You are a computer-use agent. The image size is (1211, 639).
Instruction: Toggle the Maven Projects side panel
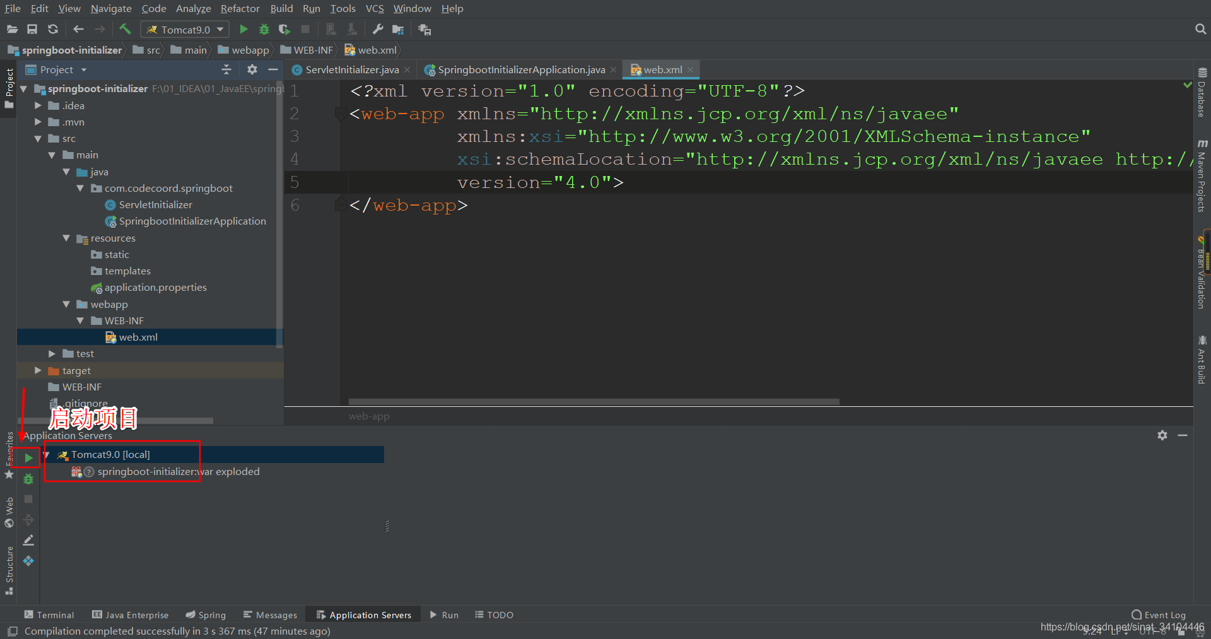(x=1202, y=177)
